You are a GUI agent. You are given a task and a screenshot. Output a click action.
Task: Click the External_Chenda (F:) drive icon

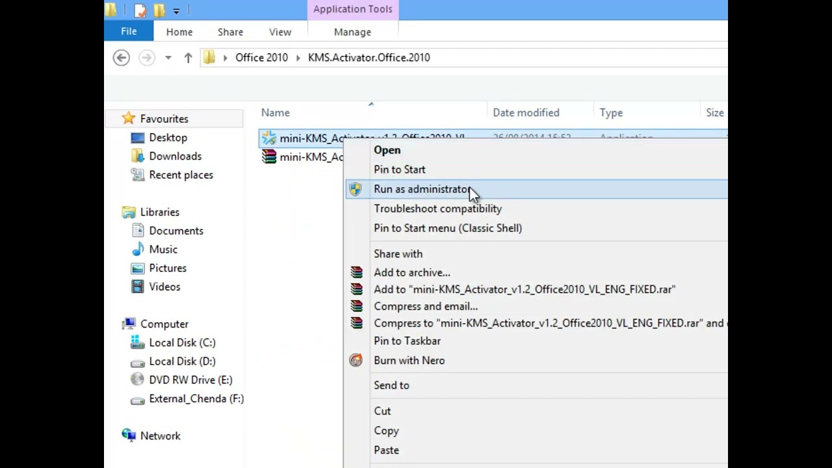137,399
